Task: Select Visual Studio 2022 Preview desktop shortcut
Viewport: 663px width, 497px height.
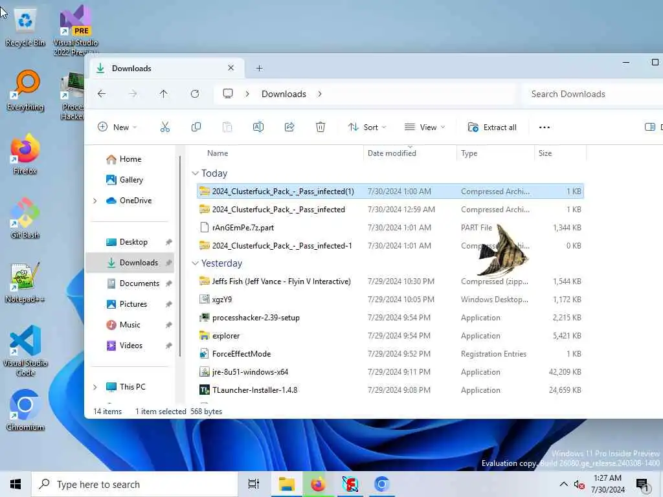Action: click(x=76, y=30)
